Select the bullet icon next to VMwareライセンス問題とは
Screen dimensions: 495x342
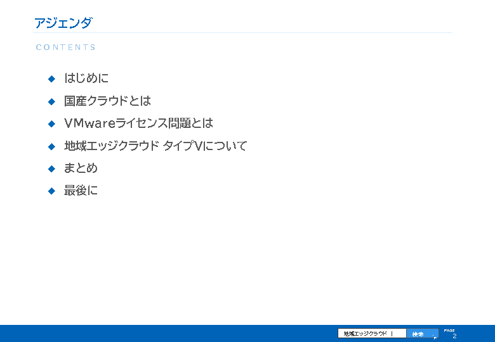[52, 123]
